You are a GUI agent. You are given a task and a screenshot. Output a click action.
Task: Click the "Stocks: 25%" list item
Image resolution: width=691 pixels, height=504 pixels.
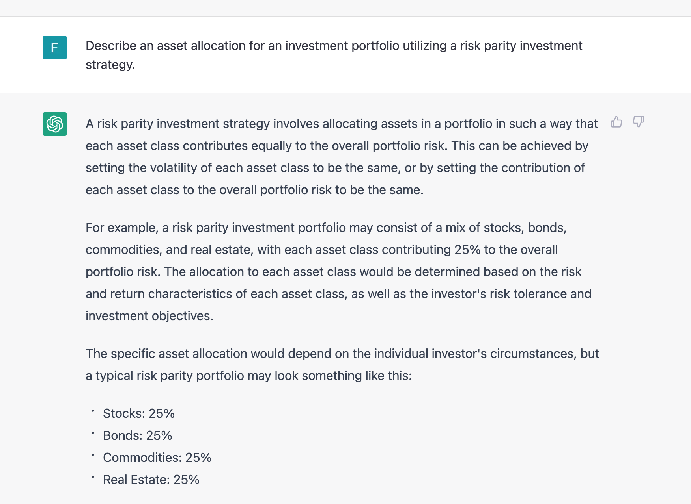(x=138, y=413)
